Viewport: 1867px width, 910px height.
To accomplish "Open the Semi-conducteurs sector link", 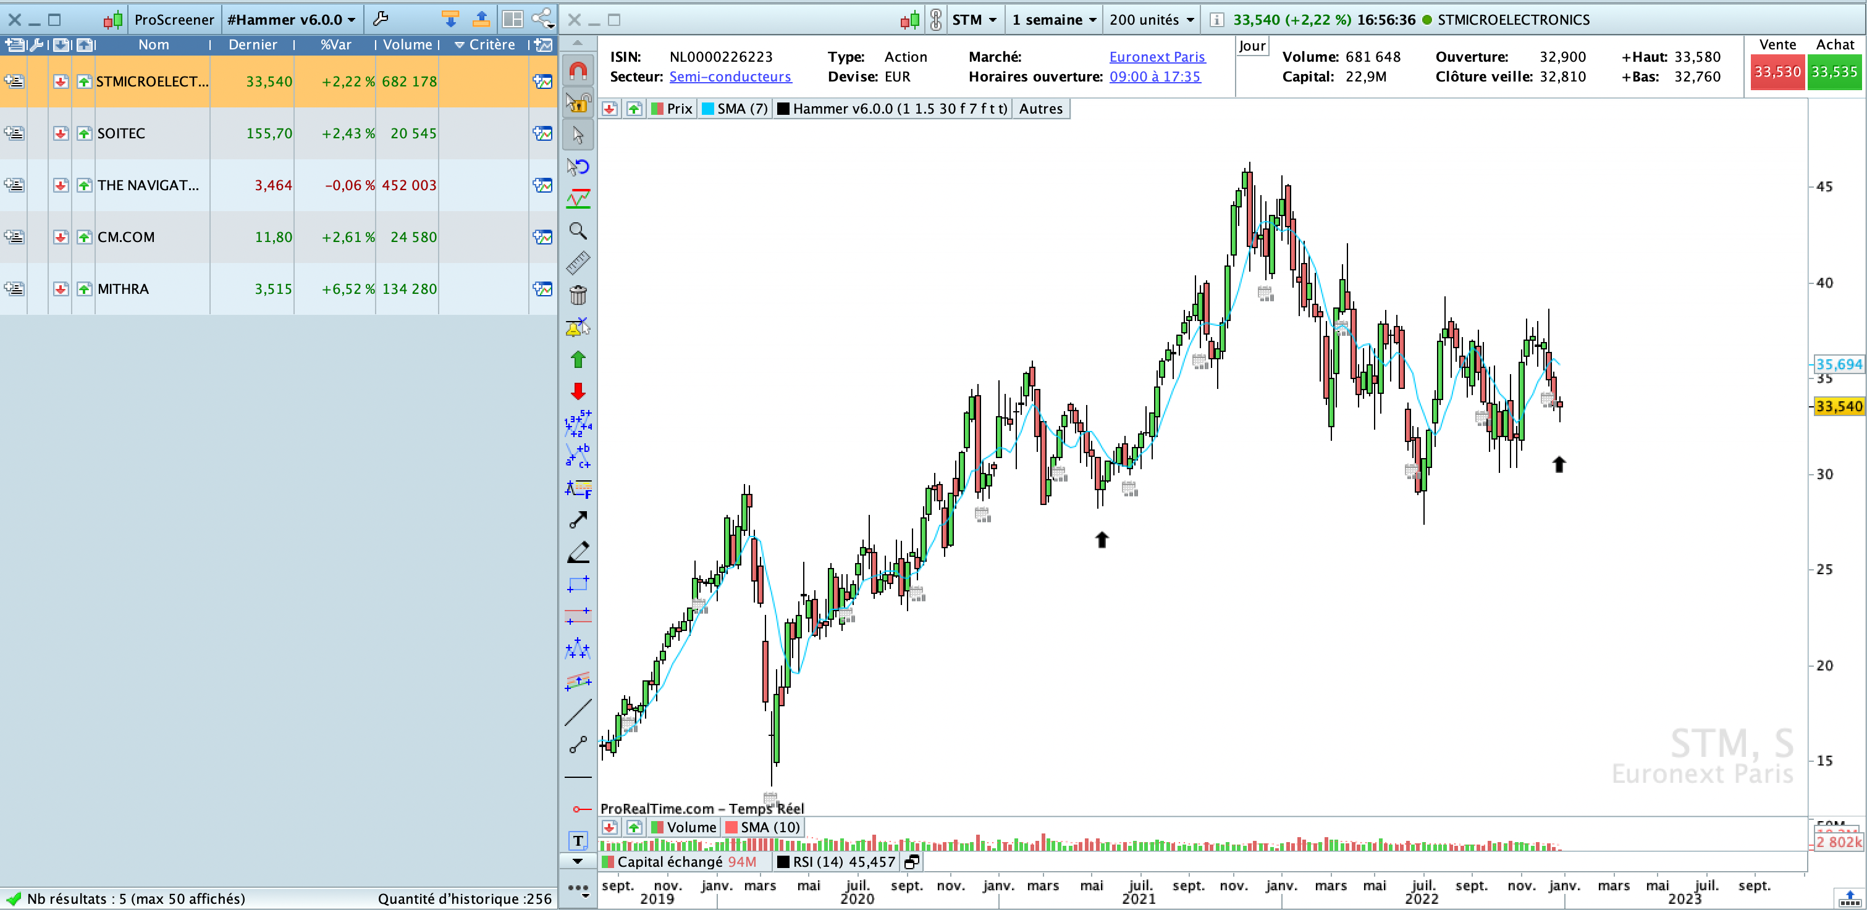I will click(730, 77).
